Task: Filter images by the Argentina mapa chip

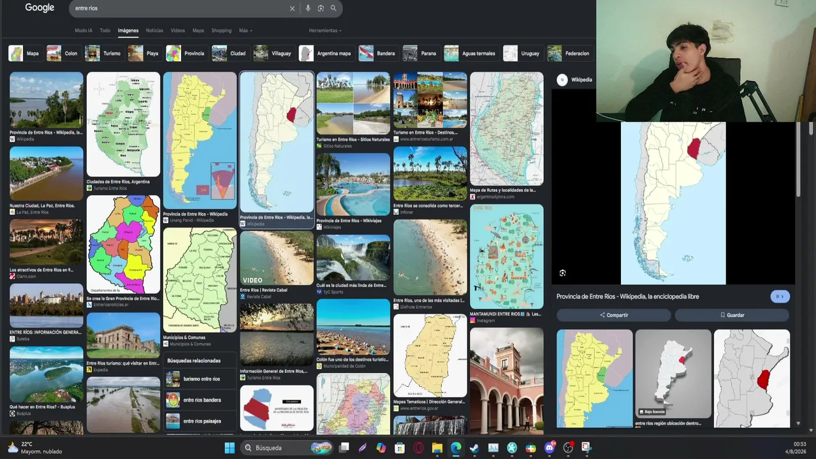Action: pos(326,54)
